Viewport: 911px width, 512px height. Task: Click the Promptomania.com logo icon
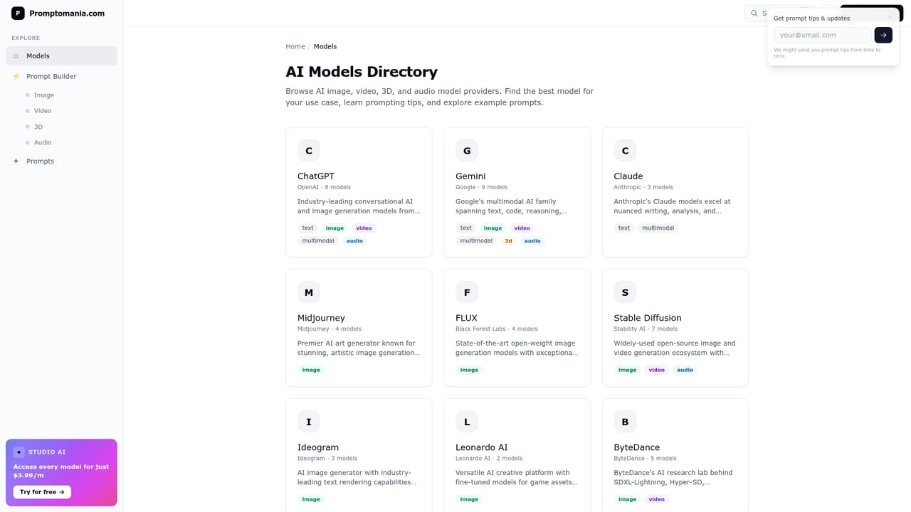coord(18,13)
